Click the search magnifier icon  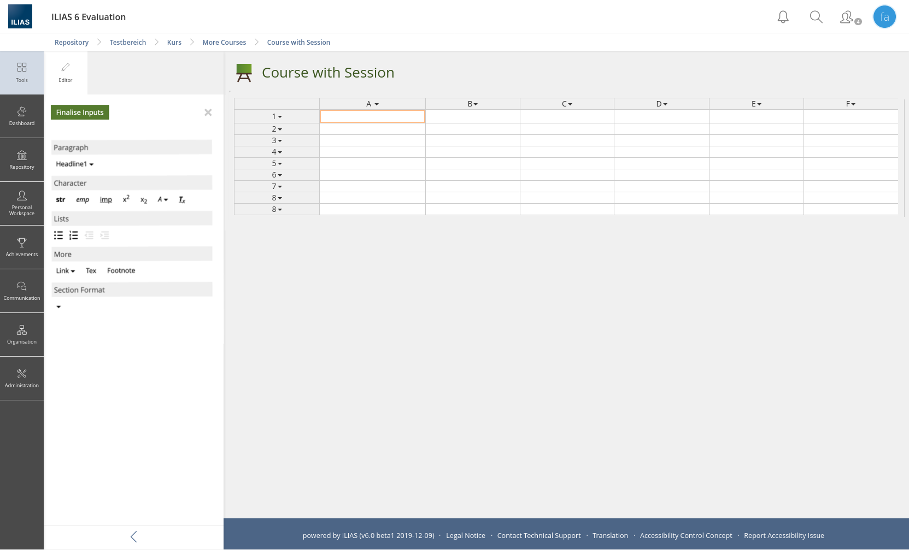point(816,17)
